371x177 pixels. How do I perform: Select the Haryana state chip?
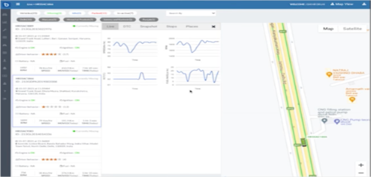click(x=49, y=20)
